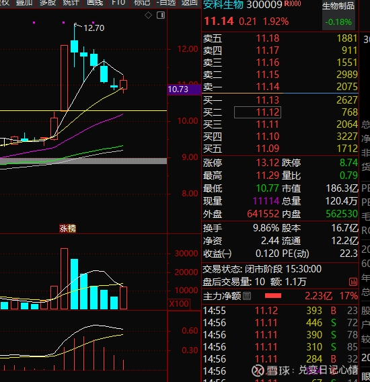Viewport: 370px width, 382px height.
Task: Click the 总量 value 120.4万
Action: pos(342,201)
